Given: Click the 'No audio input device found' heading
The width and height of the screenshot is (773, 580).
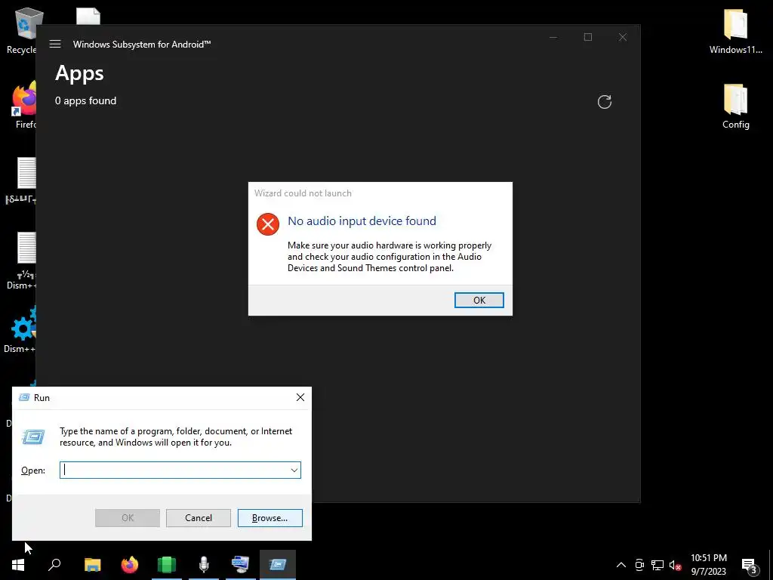Looking at the screenshot, I should click(362, 221).
